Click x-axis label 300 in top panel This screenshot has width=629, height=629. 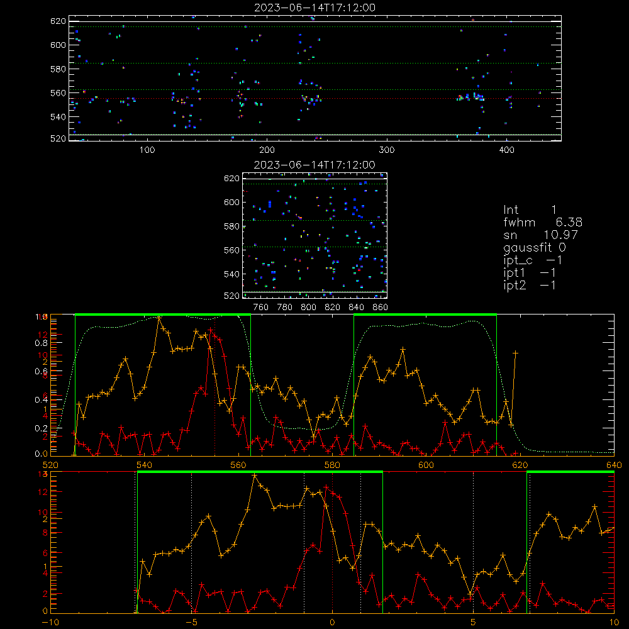point(387,150)
